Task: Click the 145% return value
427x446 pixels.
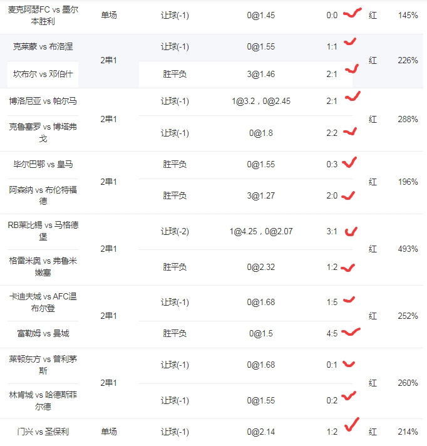Action: pyautogui.click(x=408, y=15)
